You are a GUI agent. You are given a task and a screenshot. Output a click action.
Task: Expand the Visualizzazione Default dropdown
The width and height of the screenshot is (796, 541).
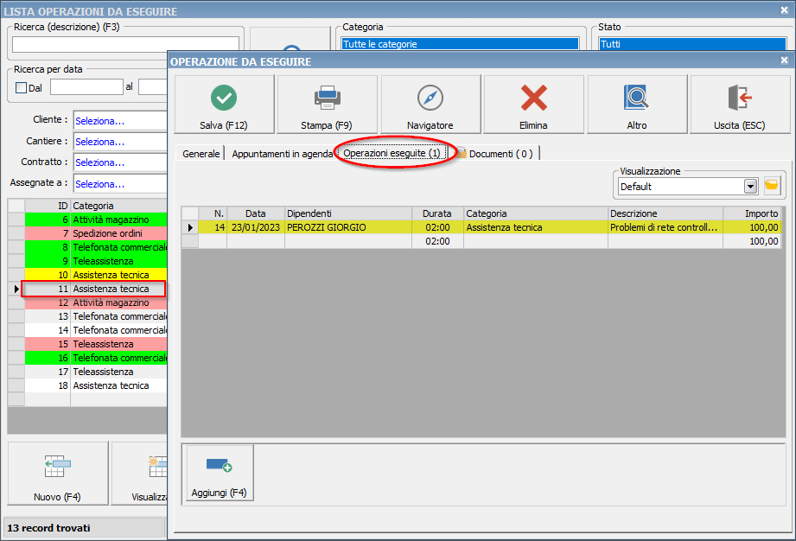coord(750,187)
